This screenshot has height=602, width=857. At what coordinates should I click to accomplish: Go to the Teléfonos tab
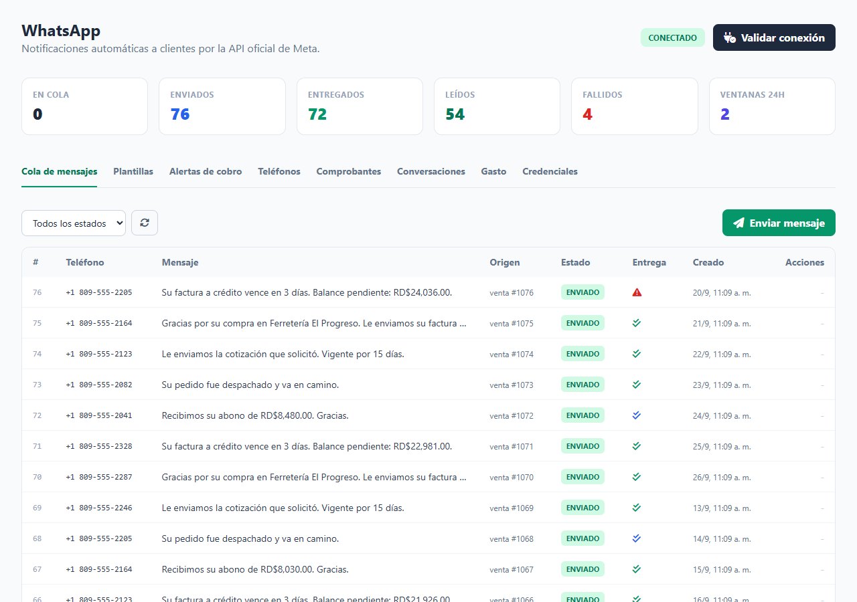[279, 171]
